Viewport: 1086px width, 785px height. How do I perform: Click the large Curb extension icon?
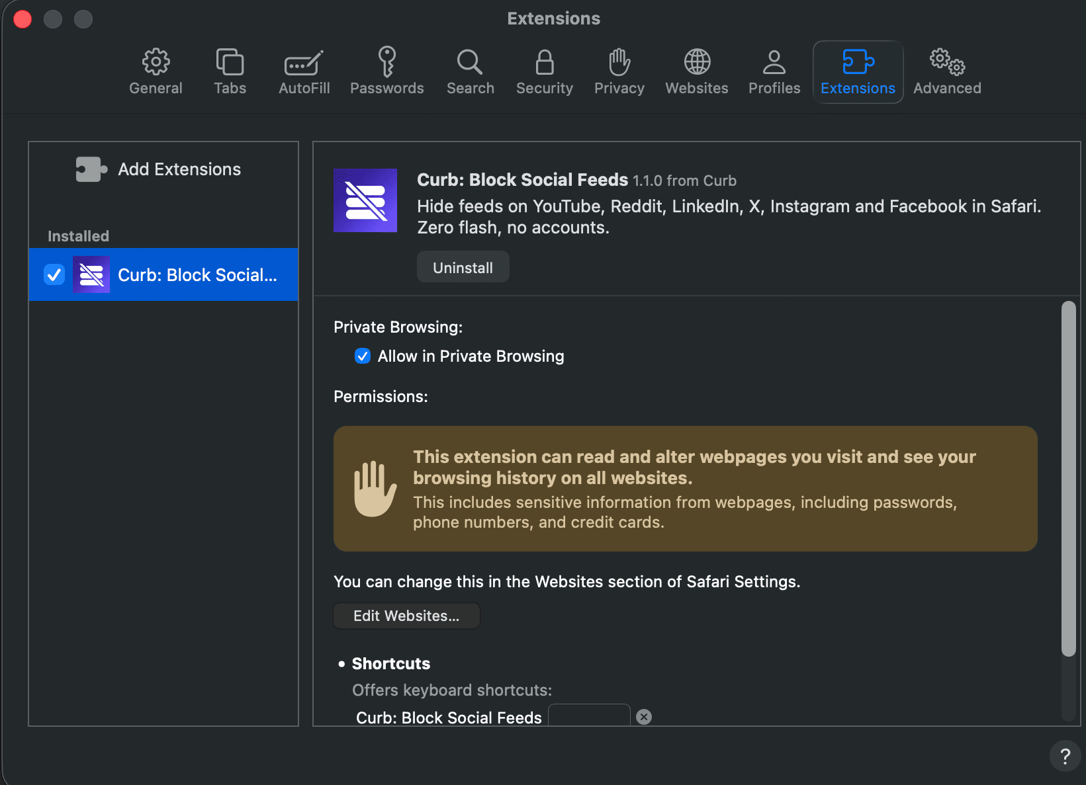[x=365, y=200]
